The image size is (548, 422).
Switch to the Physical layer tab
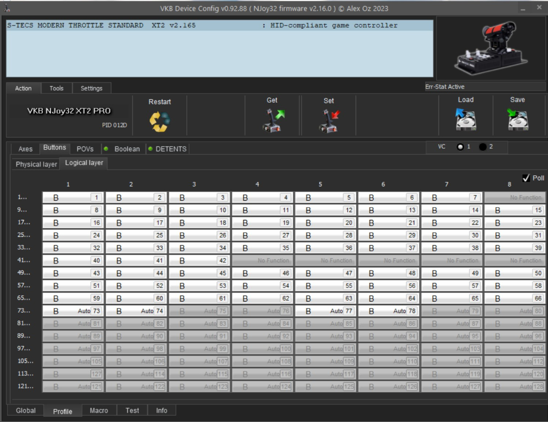point(36,165)
